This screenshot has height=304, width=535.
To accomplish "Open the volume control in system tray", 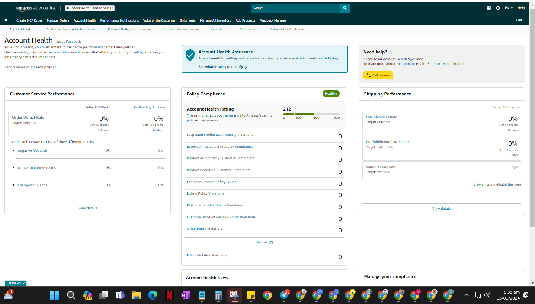I will pyautogui.click(x=487, y=295).
